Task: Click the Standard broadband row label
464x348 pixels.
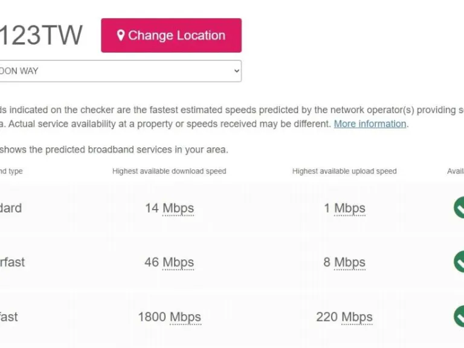Action: (11, 208)
